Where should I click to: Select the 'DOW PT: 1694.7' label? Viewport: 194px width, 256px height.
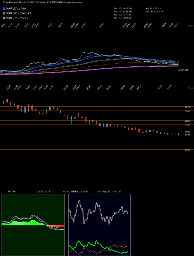tap(17, 18)
